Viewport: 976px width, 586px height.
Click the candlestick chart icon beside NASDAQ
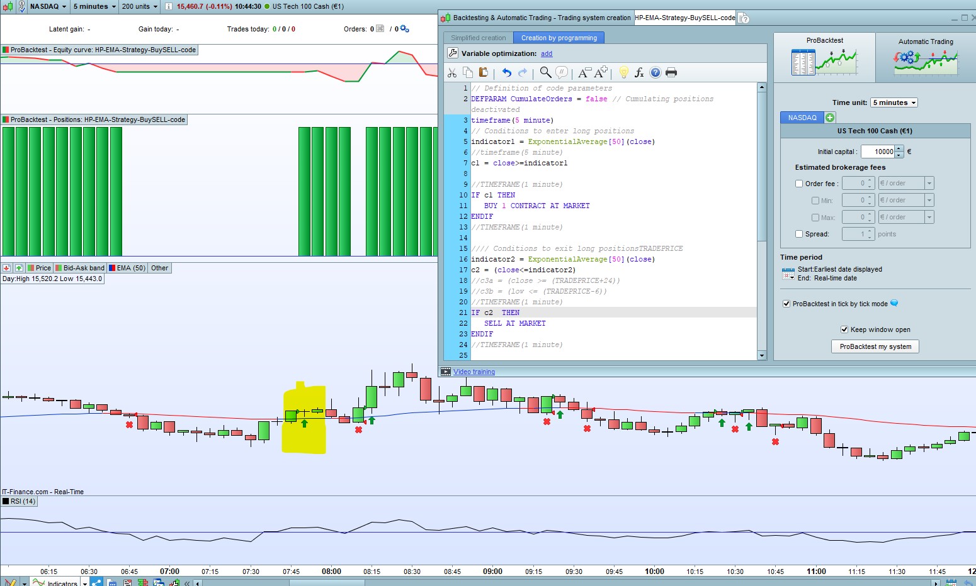coord(6,6)
